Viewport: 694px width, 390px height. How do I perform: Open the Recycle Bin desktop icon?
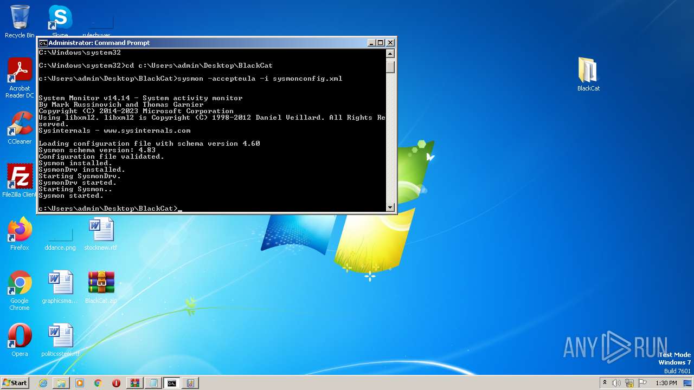[x=20, y=22]
